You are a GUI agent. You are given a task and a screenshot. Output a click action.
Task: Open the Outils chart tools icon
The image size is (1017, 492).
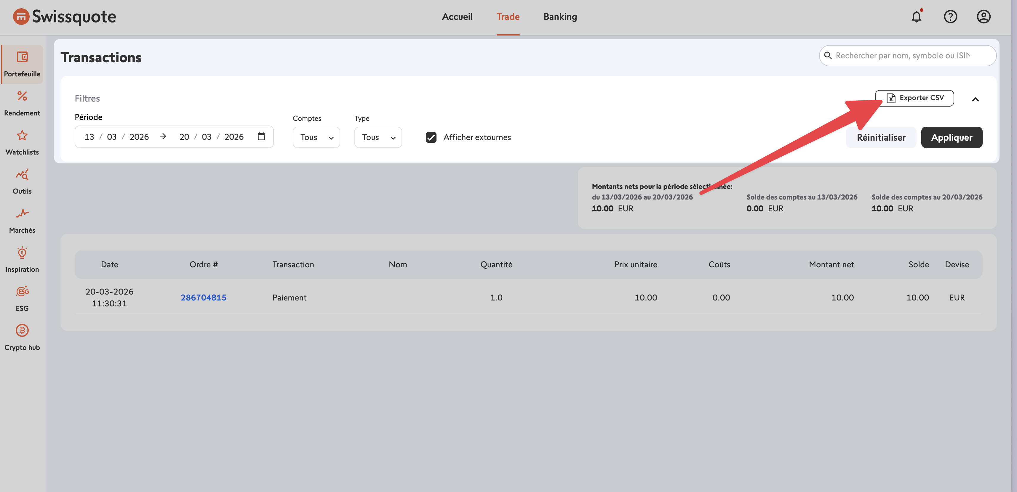(x=22, y=174)
